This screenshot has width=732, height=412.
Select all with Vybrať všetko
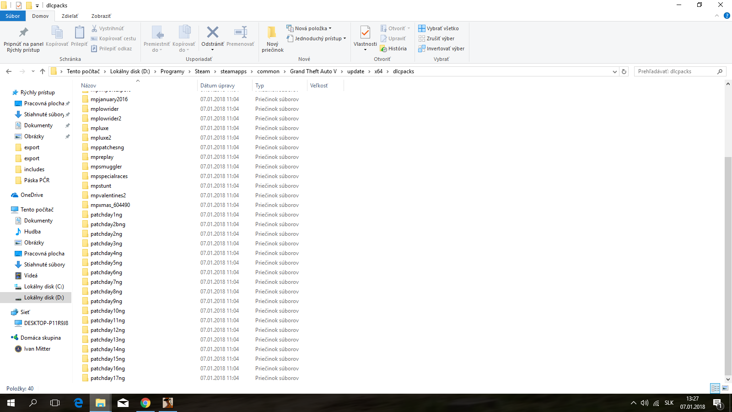pyautogui.click(x=438, y=28)
